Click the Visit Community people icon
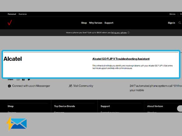 point(70,86)
